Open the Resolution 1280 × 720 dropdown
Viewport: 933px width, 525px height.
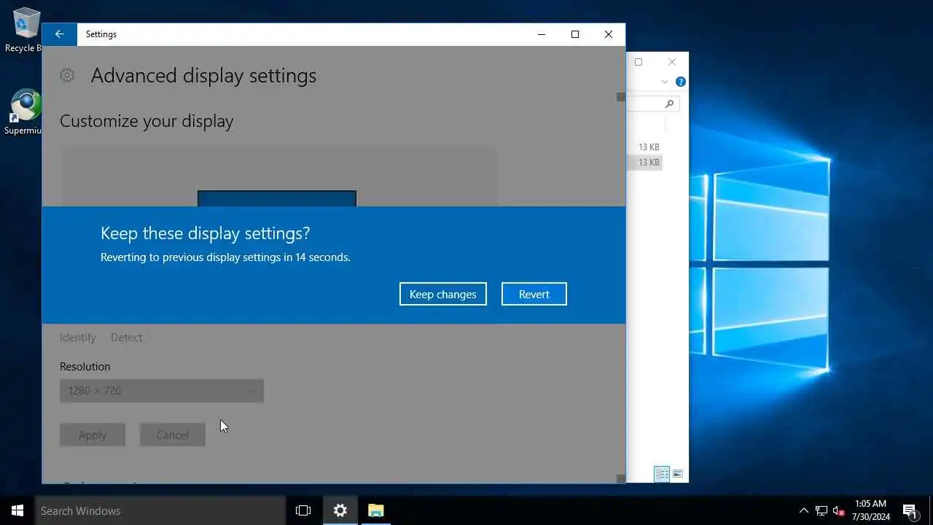coord(162,391)
